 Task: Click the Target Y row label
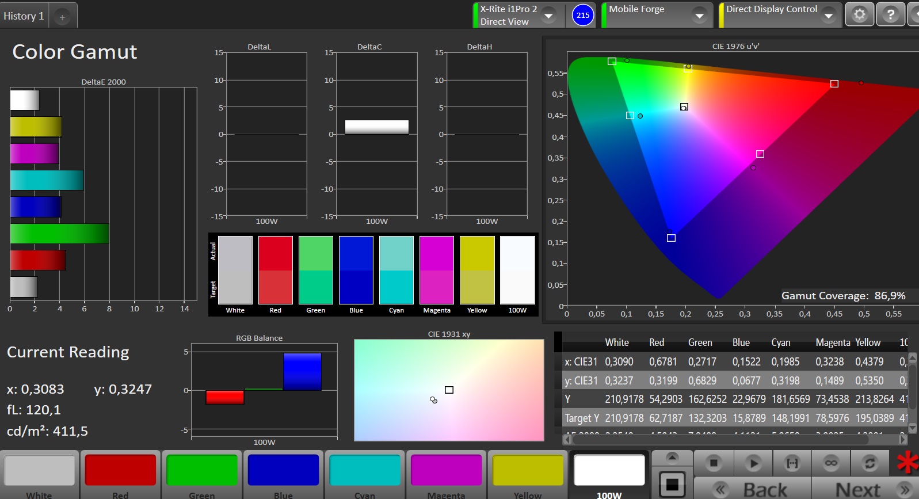[x=582, y=418]
